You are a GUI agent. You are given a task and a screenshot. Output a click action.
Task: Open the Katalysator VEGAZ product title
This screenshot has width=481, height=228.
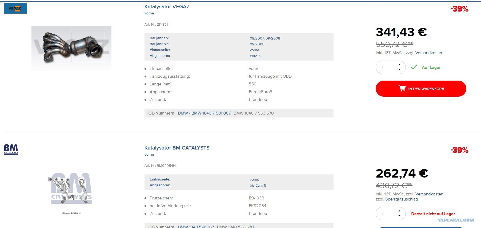pos(167,7)
